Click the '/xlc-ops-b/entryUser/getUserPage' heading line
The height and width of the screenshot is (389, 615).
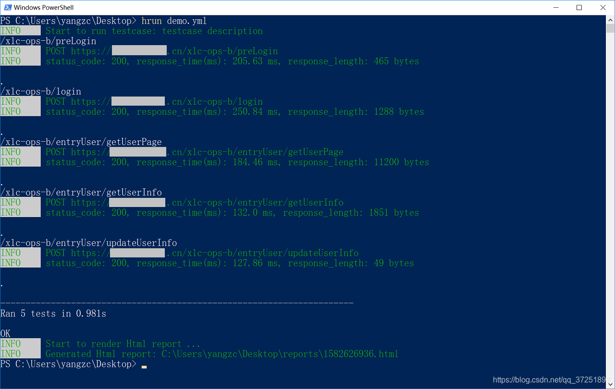(81, 142)
